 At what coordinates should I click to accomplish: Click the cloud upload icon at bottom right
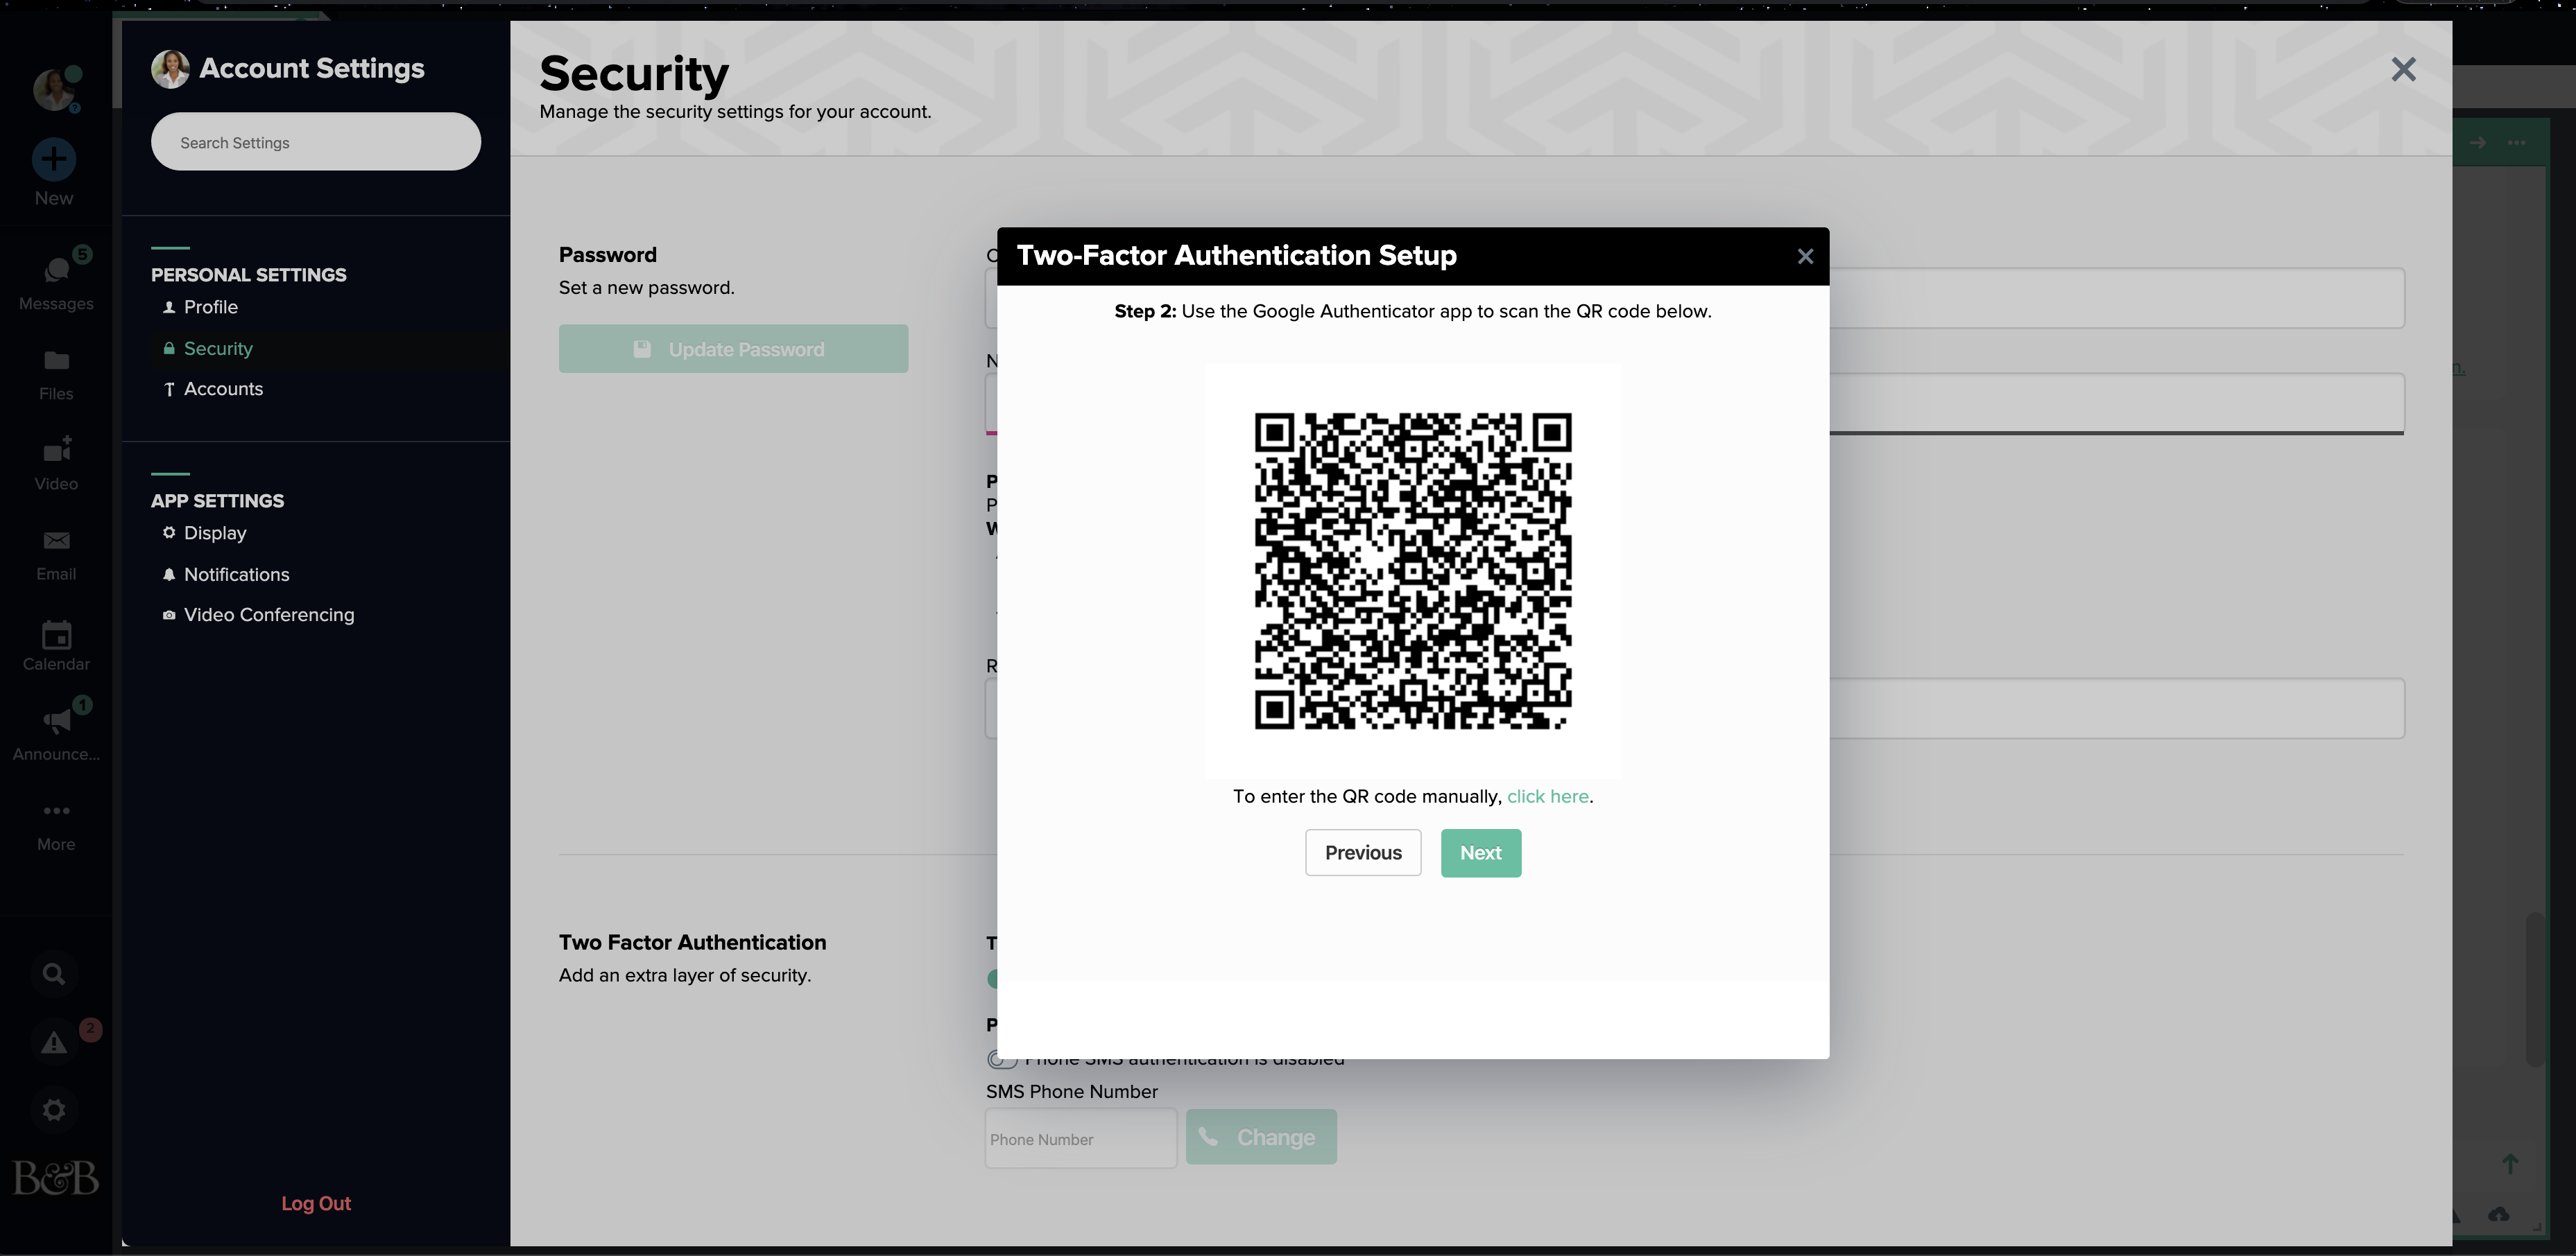(x=2499, y=1215)
